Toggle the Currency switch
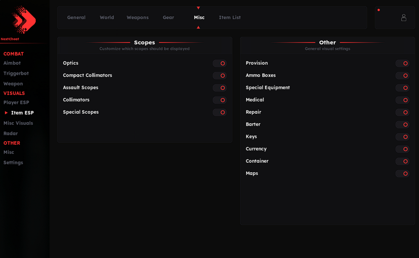The width and height of the screenshot is (419, 258). click(402, 149)
